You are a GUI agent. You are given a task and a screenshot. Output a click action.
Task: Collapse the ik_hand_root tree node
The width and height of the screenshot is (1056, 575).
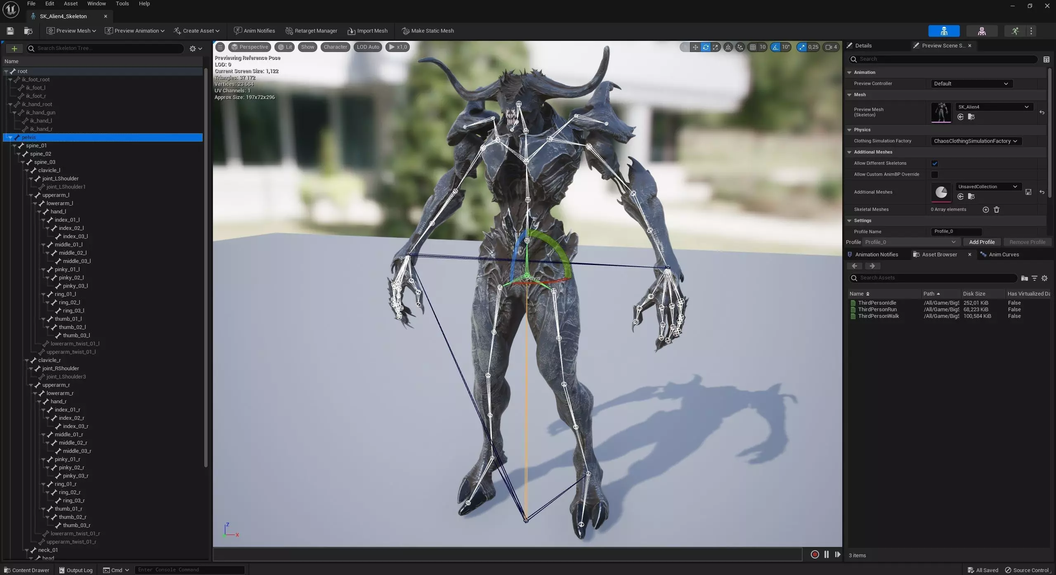[x=10, y=104]
